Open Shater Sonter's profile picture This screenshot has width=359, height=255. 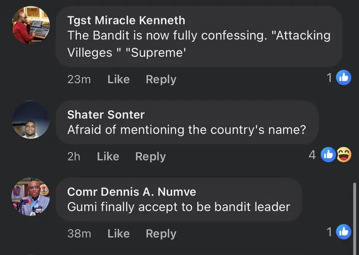(x=31, y=120)
